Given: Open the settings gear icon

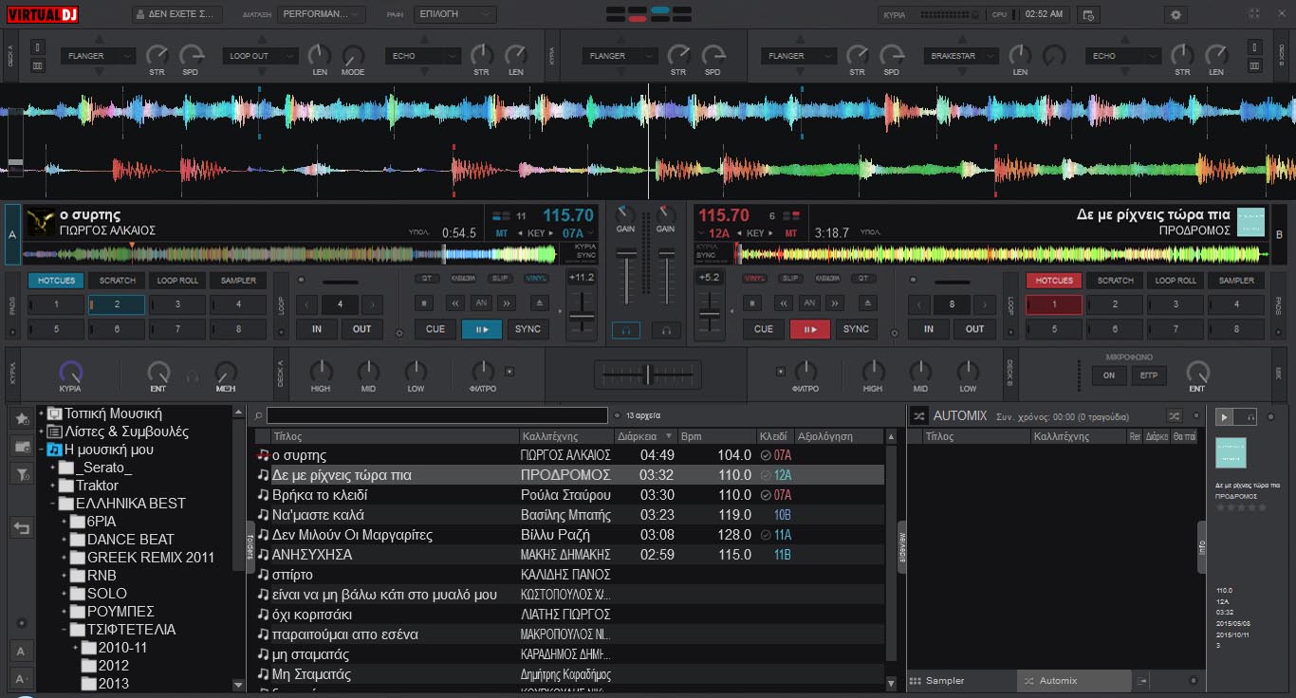Looking at the screenshot, I should point(1176,15).
